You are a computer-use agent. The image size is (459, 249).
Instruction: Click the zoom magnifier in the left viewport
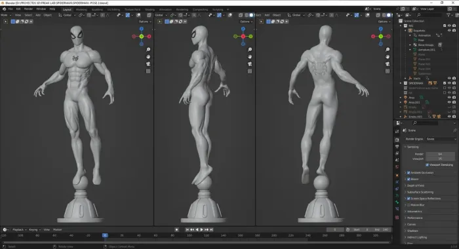click(148, 49)
